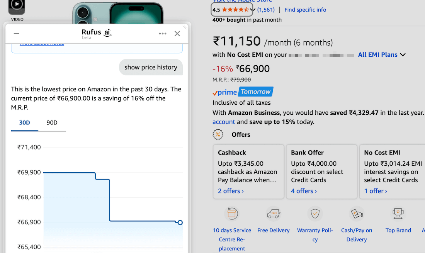This screenshot has height=253, width=425.
Task: Open Rufus more options menu
Action: (163, 34)
